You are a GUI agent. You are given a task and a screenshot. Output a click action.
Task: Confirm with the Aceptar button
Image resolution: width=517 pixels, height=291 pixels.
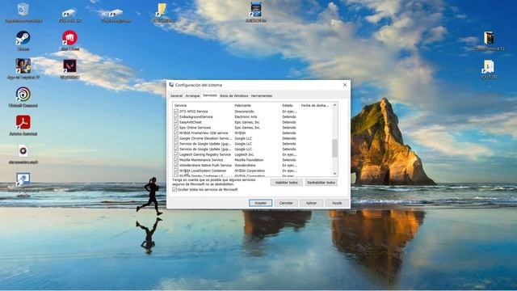click(260, 203)
